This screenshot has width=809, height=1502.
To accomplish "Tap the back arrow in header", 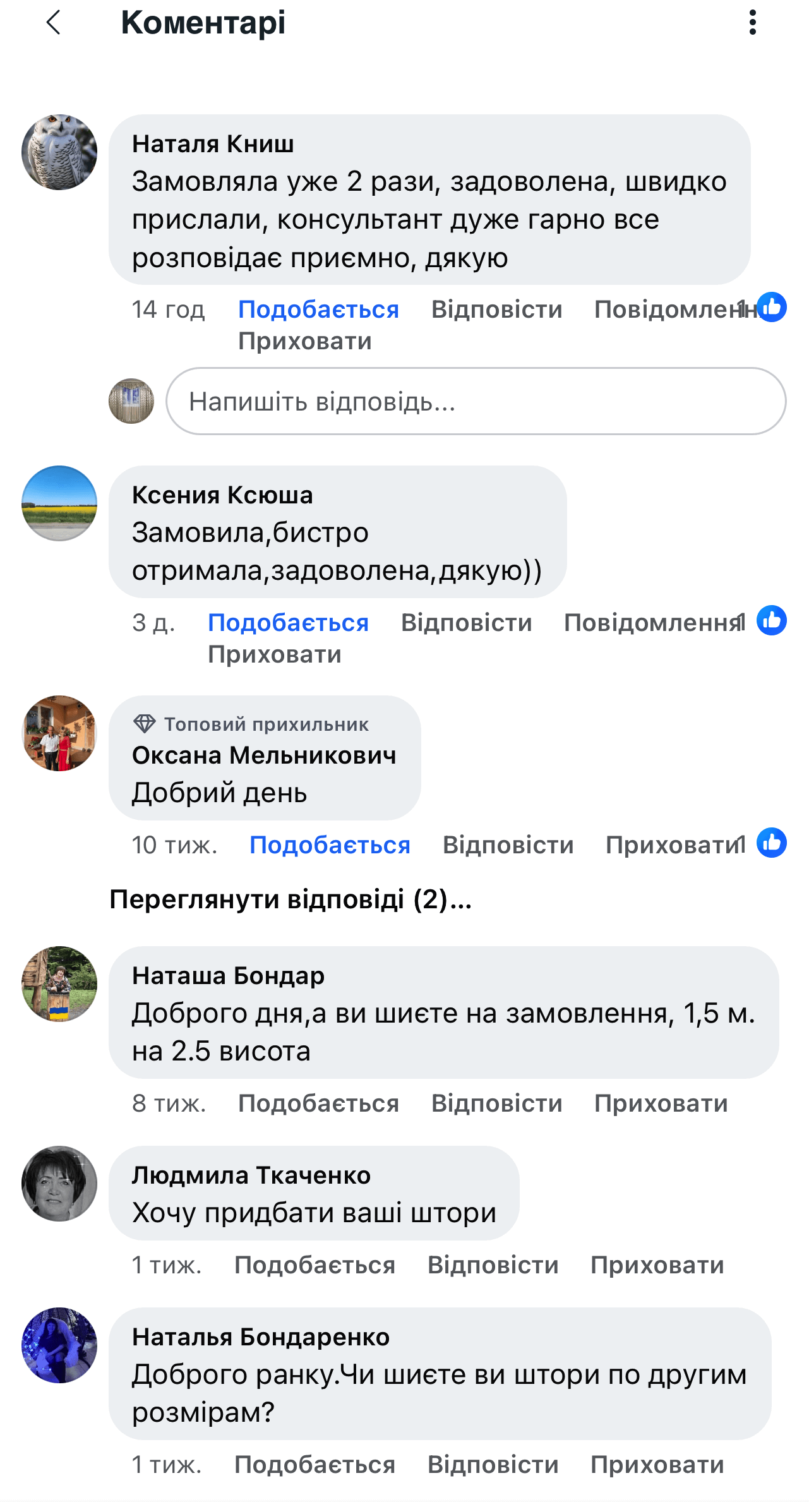I will tap(54, 23).
